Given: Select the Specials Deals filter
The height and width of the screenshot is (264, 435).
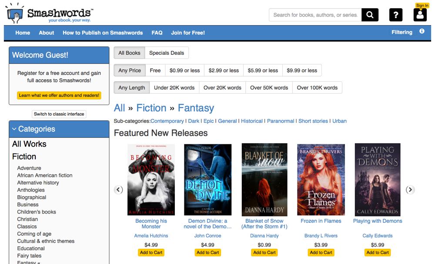Looking at the screenshot, I should click(167, 53).
